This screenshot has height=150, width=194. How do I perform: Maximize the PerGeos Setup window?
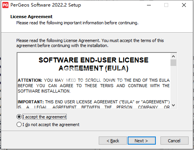(x=166, y=5)
